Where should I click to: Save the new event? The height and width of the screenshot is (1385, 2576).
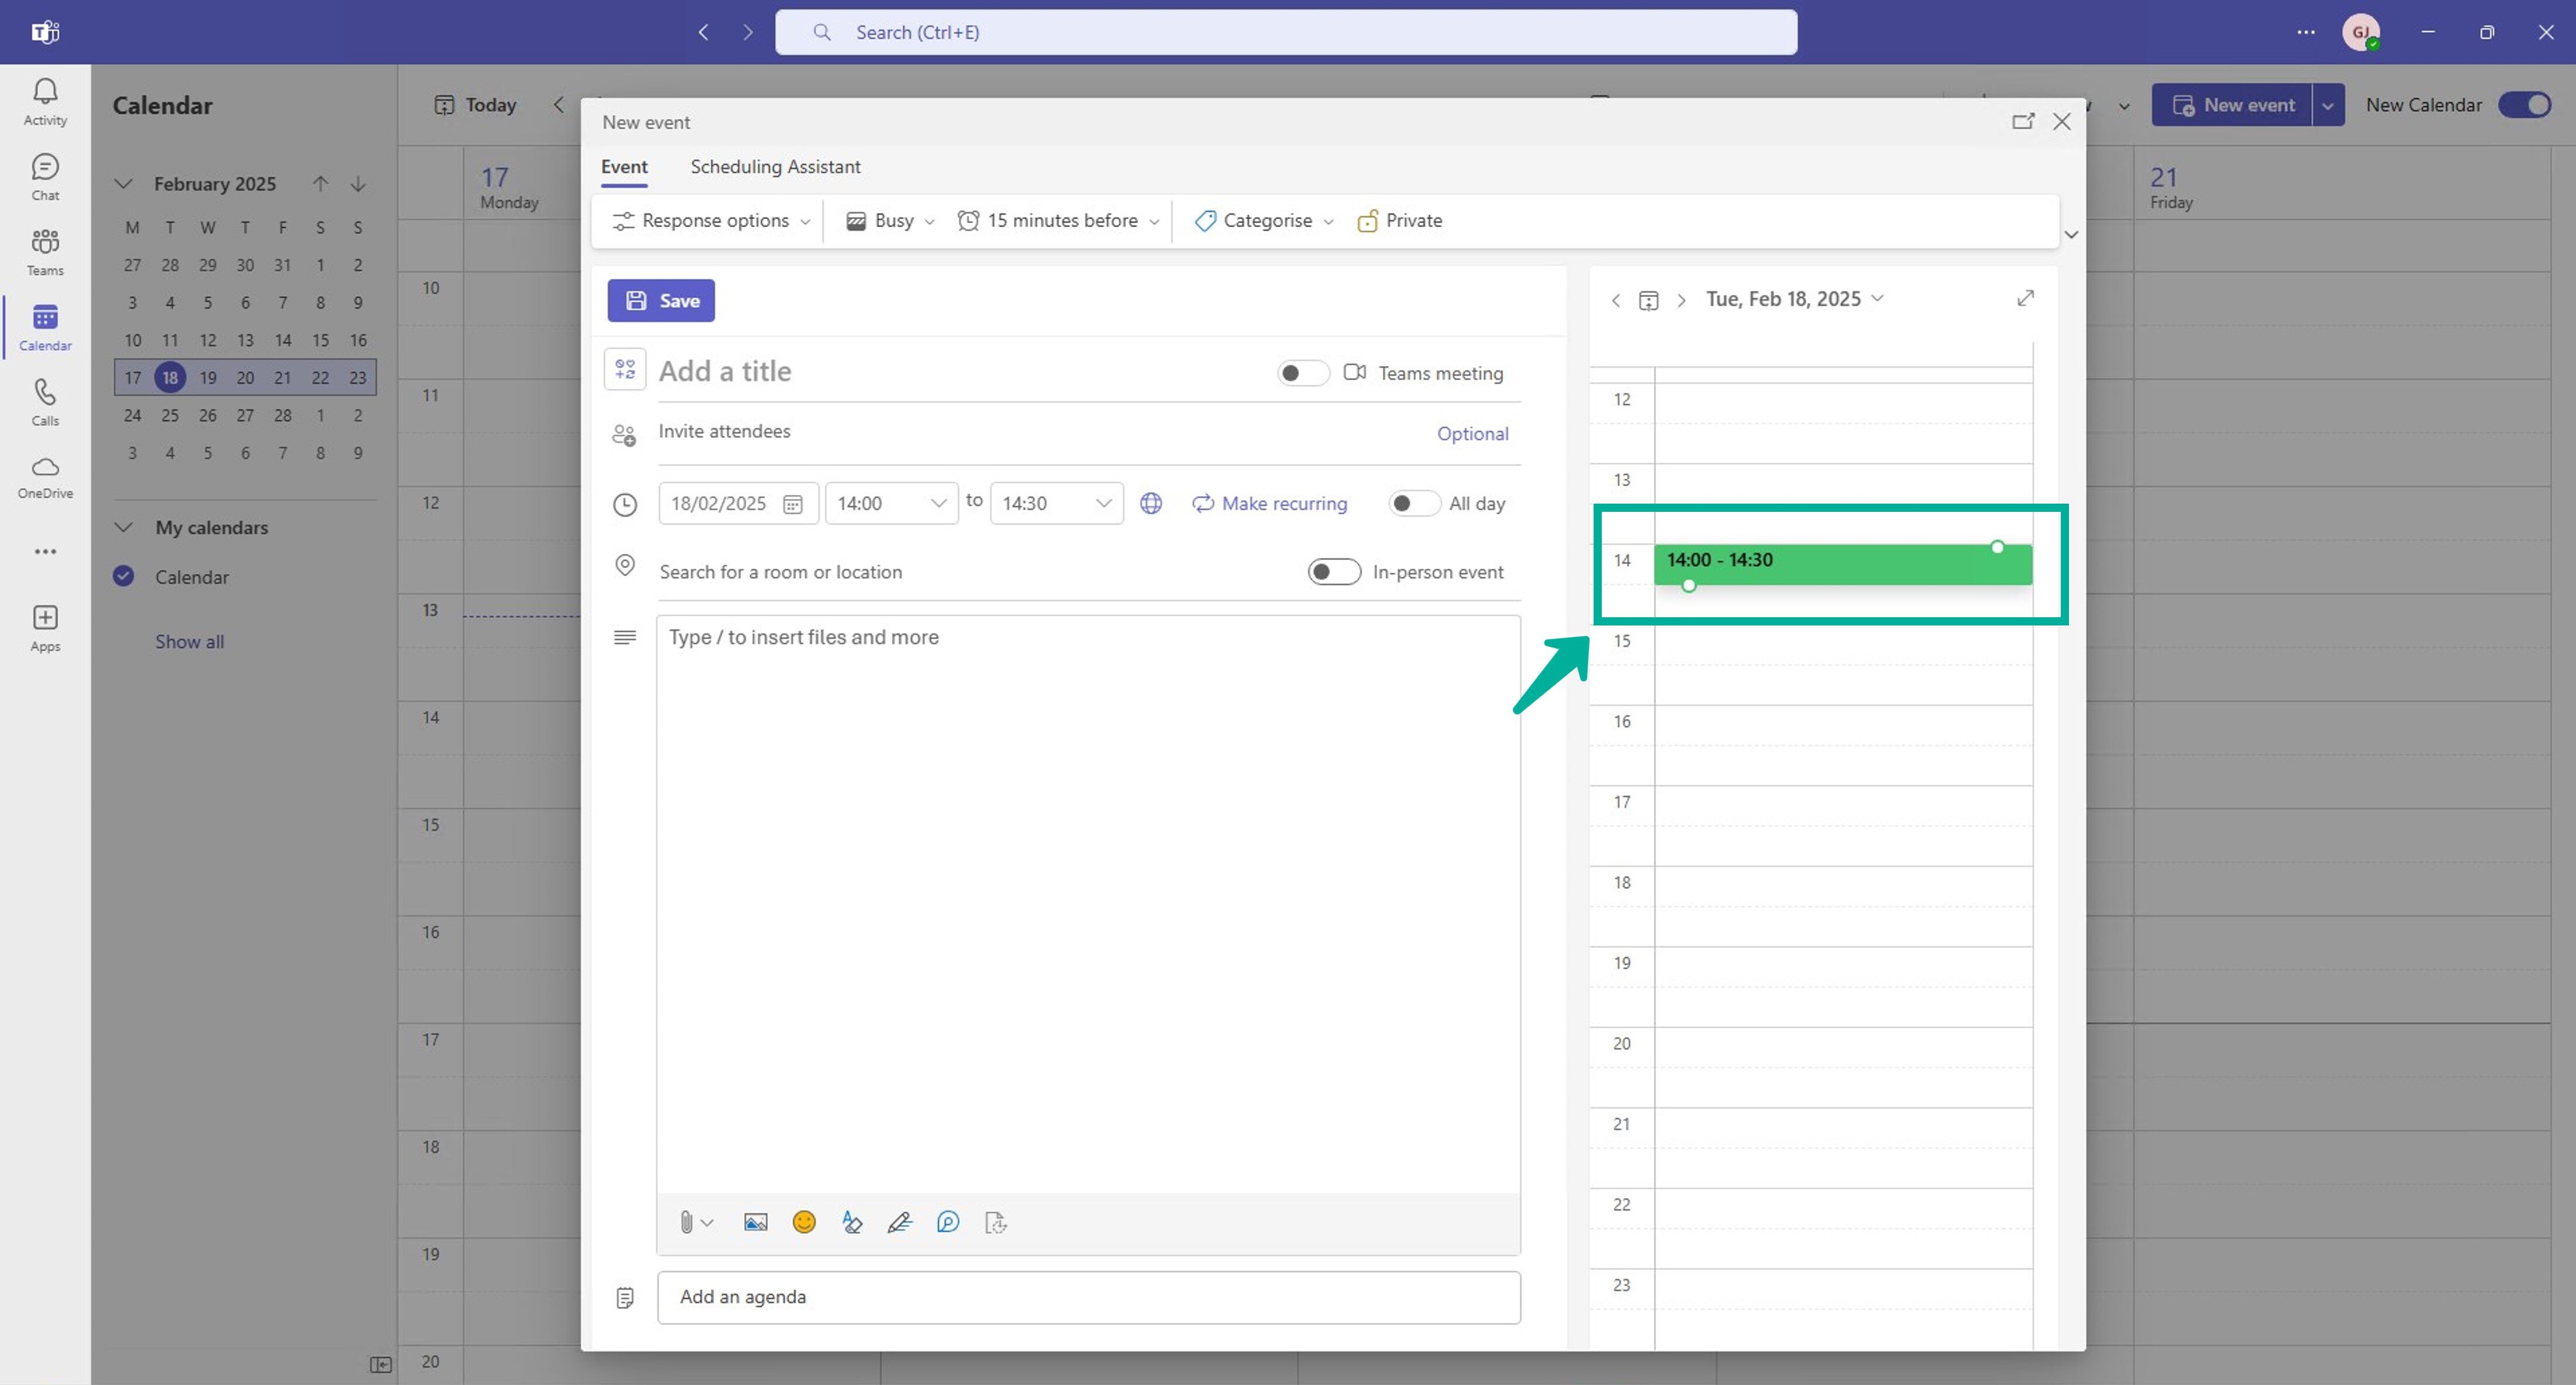[x=661, y=300]
